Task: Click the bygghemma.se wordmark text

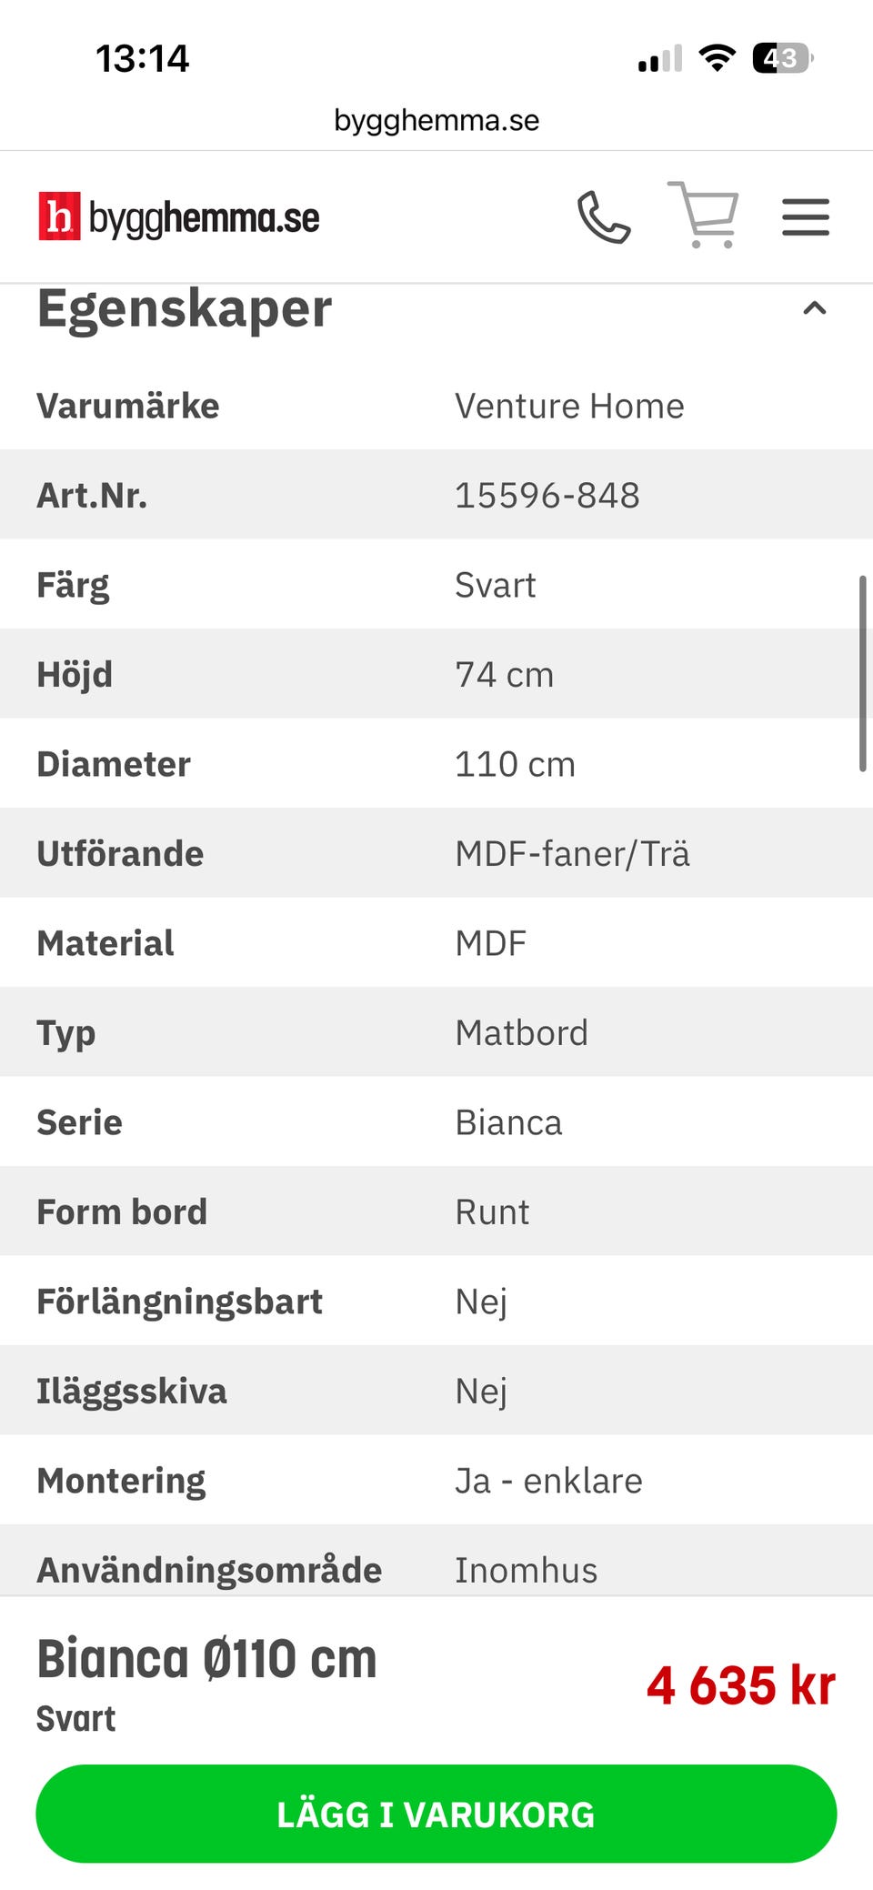Action: pos(205,218)
